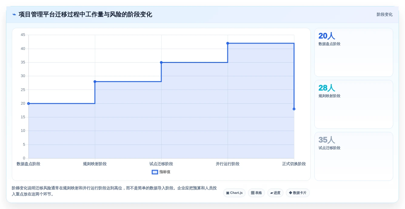Select the 表格 tag chip

256,193
